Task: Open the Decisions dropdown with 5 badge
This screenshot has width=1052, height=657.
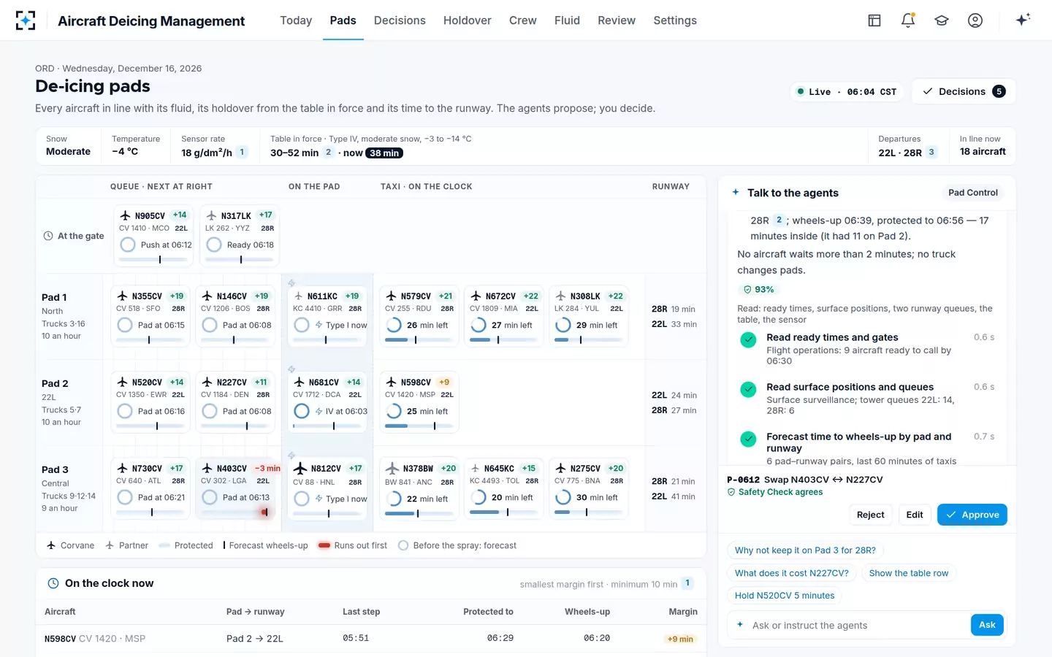Action: coord(964,91)
